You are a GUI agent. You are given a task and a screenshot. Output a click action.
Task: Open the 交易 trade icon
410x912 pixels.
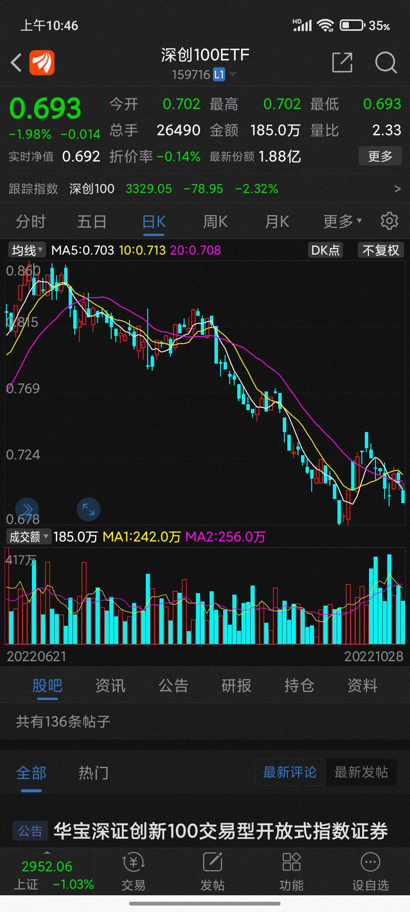[x=133, y=872]
